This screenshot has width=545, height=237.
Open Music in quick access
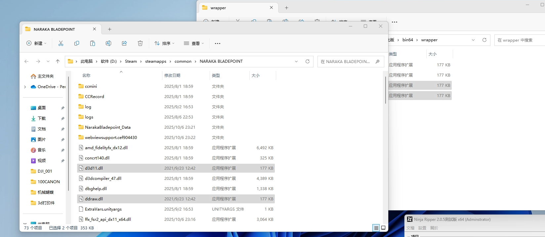pyautogui.click(x=38, y=150)
